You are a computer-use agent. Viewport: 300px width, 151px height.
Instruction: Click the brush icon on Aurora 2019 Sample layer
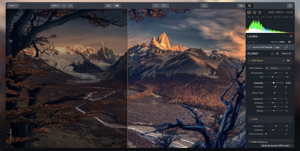[x=286, y=47]
